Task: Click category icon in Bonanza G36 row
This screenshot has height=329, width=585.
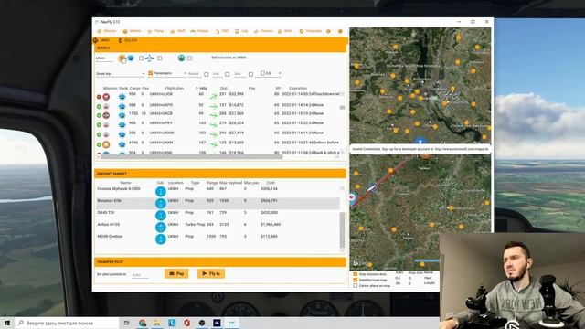Action: coord(161,203)
